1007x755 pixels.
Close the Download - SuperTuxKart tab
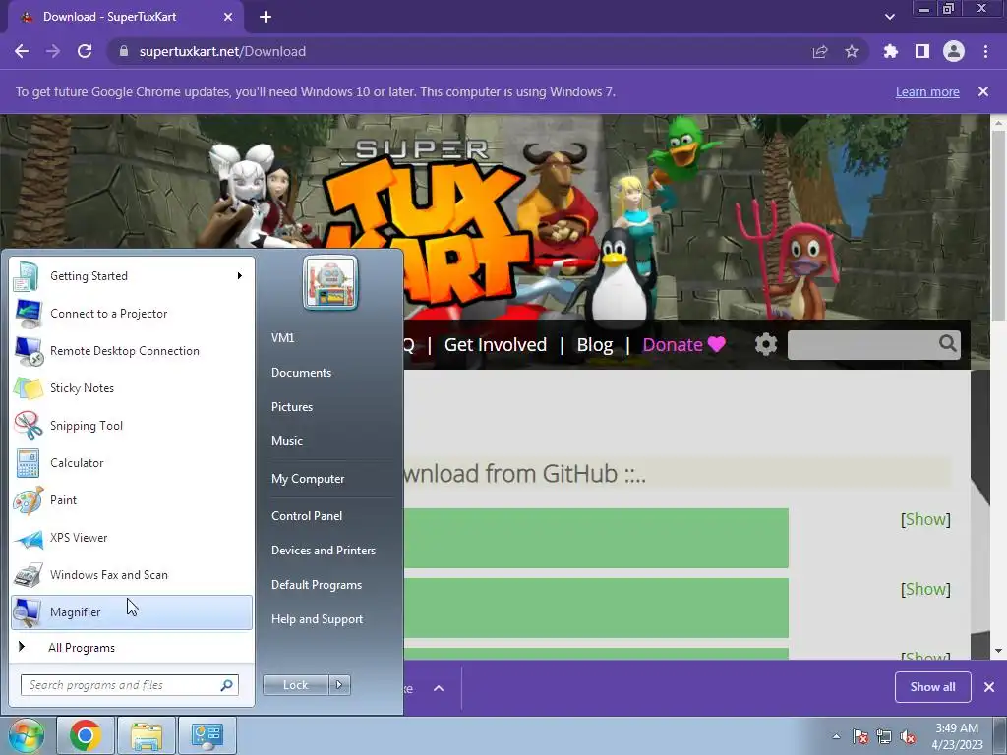228,17
